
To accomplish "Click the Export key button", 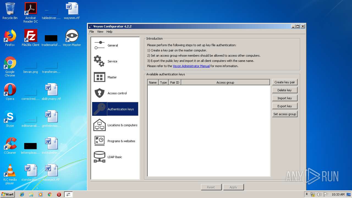I will tap(285, 106).
